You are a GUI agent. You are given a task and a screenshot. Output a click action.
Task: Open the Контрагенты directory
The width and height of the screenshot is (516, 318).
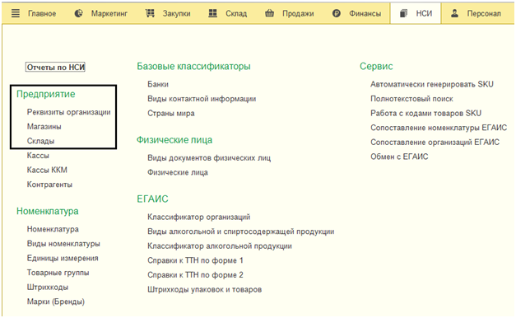click(x=49, y=185)
